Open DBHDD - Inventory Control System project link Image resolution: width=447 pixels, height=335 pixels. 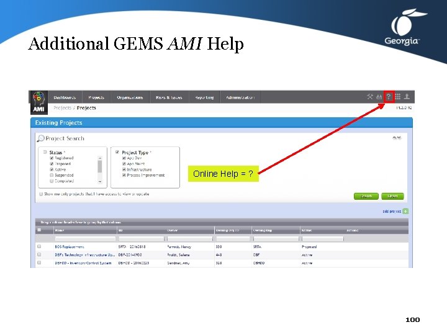point(83,263)
